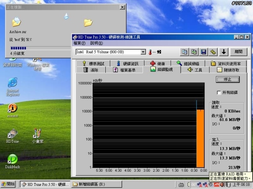Minimize the HD Tune Pro window
This screenshot has width=253, height=189.
(236, 37)
